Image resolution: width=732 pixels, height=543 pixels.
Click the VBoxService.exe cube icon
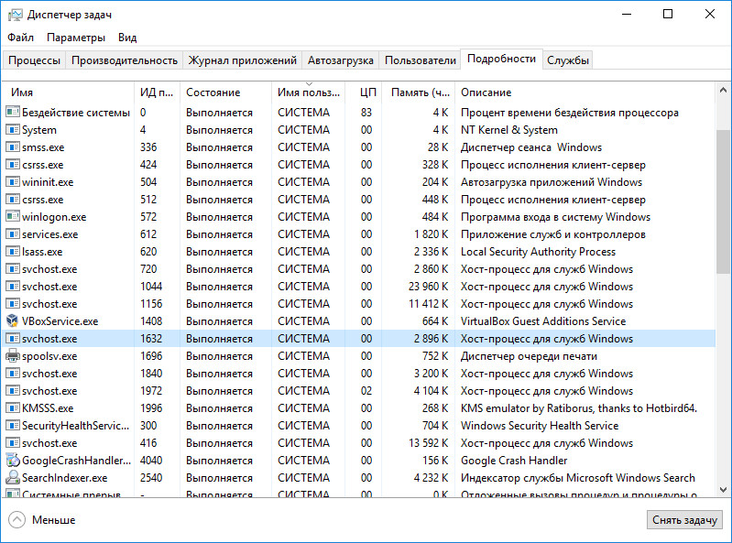(13, 321)
